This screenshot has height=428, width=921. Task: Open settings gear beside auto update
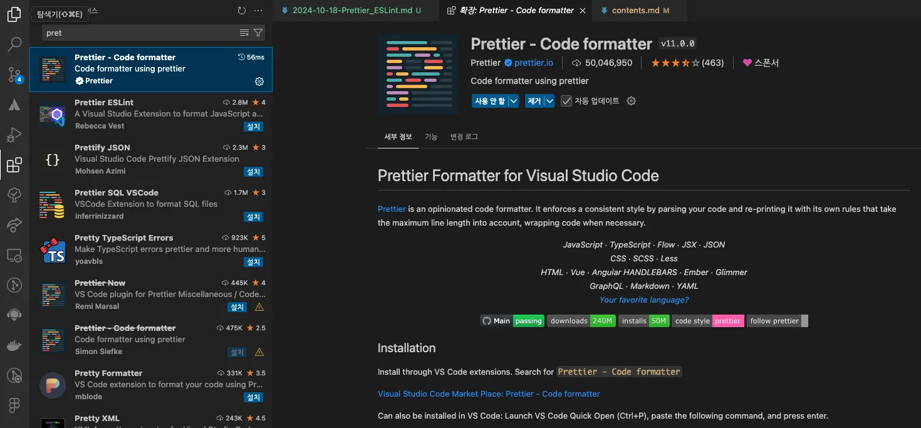pyautogui.click(x=632, y=101)
